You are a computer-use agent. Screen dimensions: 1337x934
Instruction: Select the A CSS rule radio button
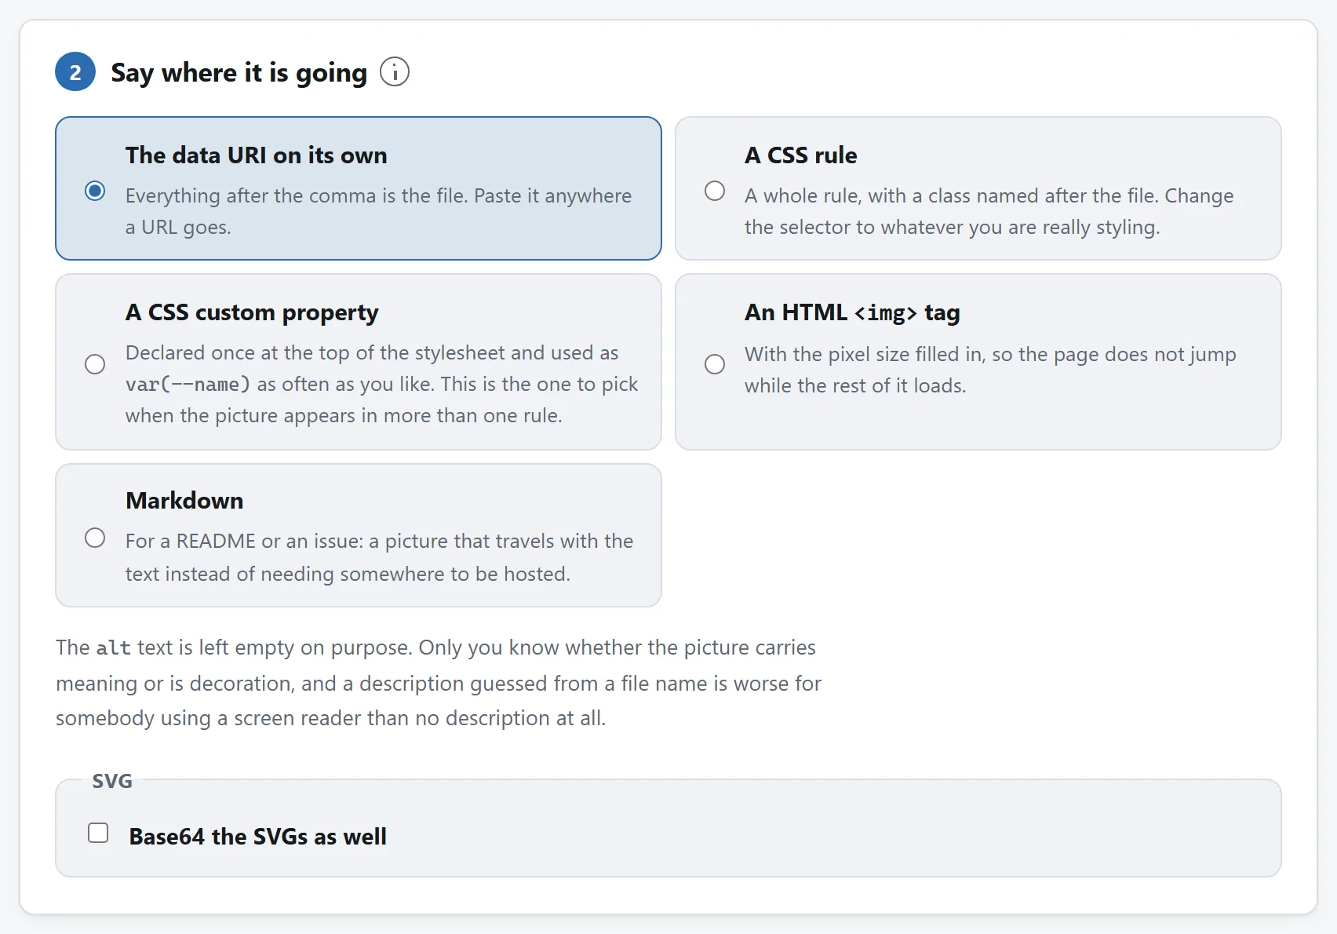[715, 191]
